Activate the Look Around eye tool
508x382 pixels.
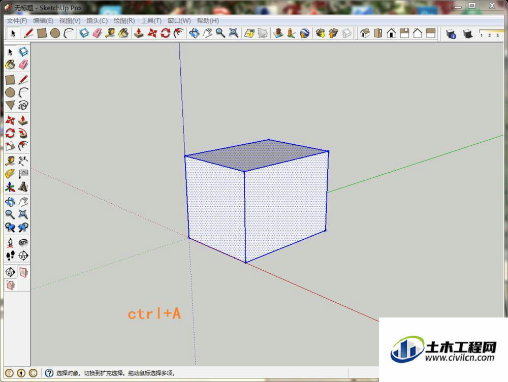[x=23, y=243]
